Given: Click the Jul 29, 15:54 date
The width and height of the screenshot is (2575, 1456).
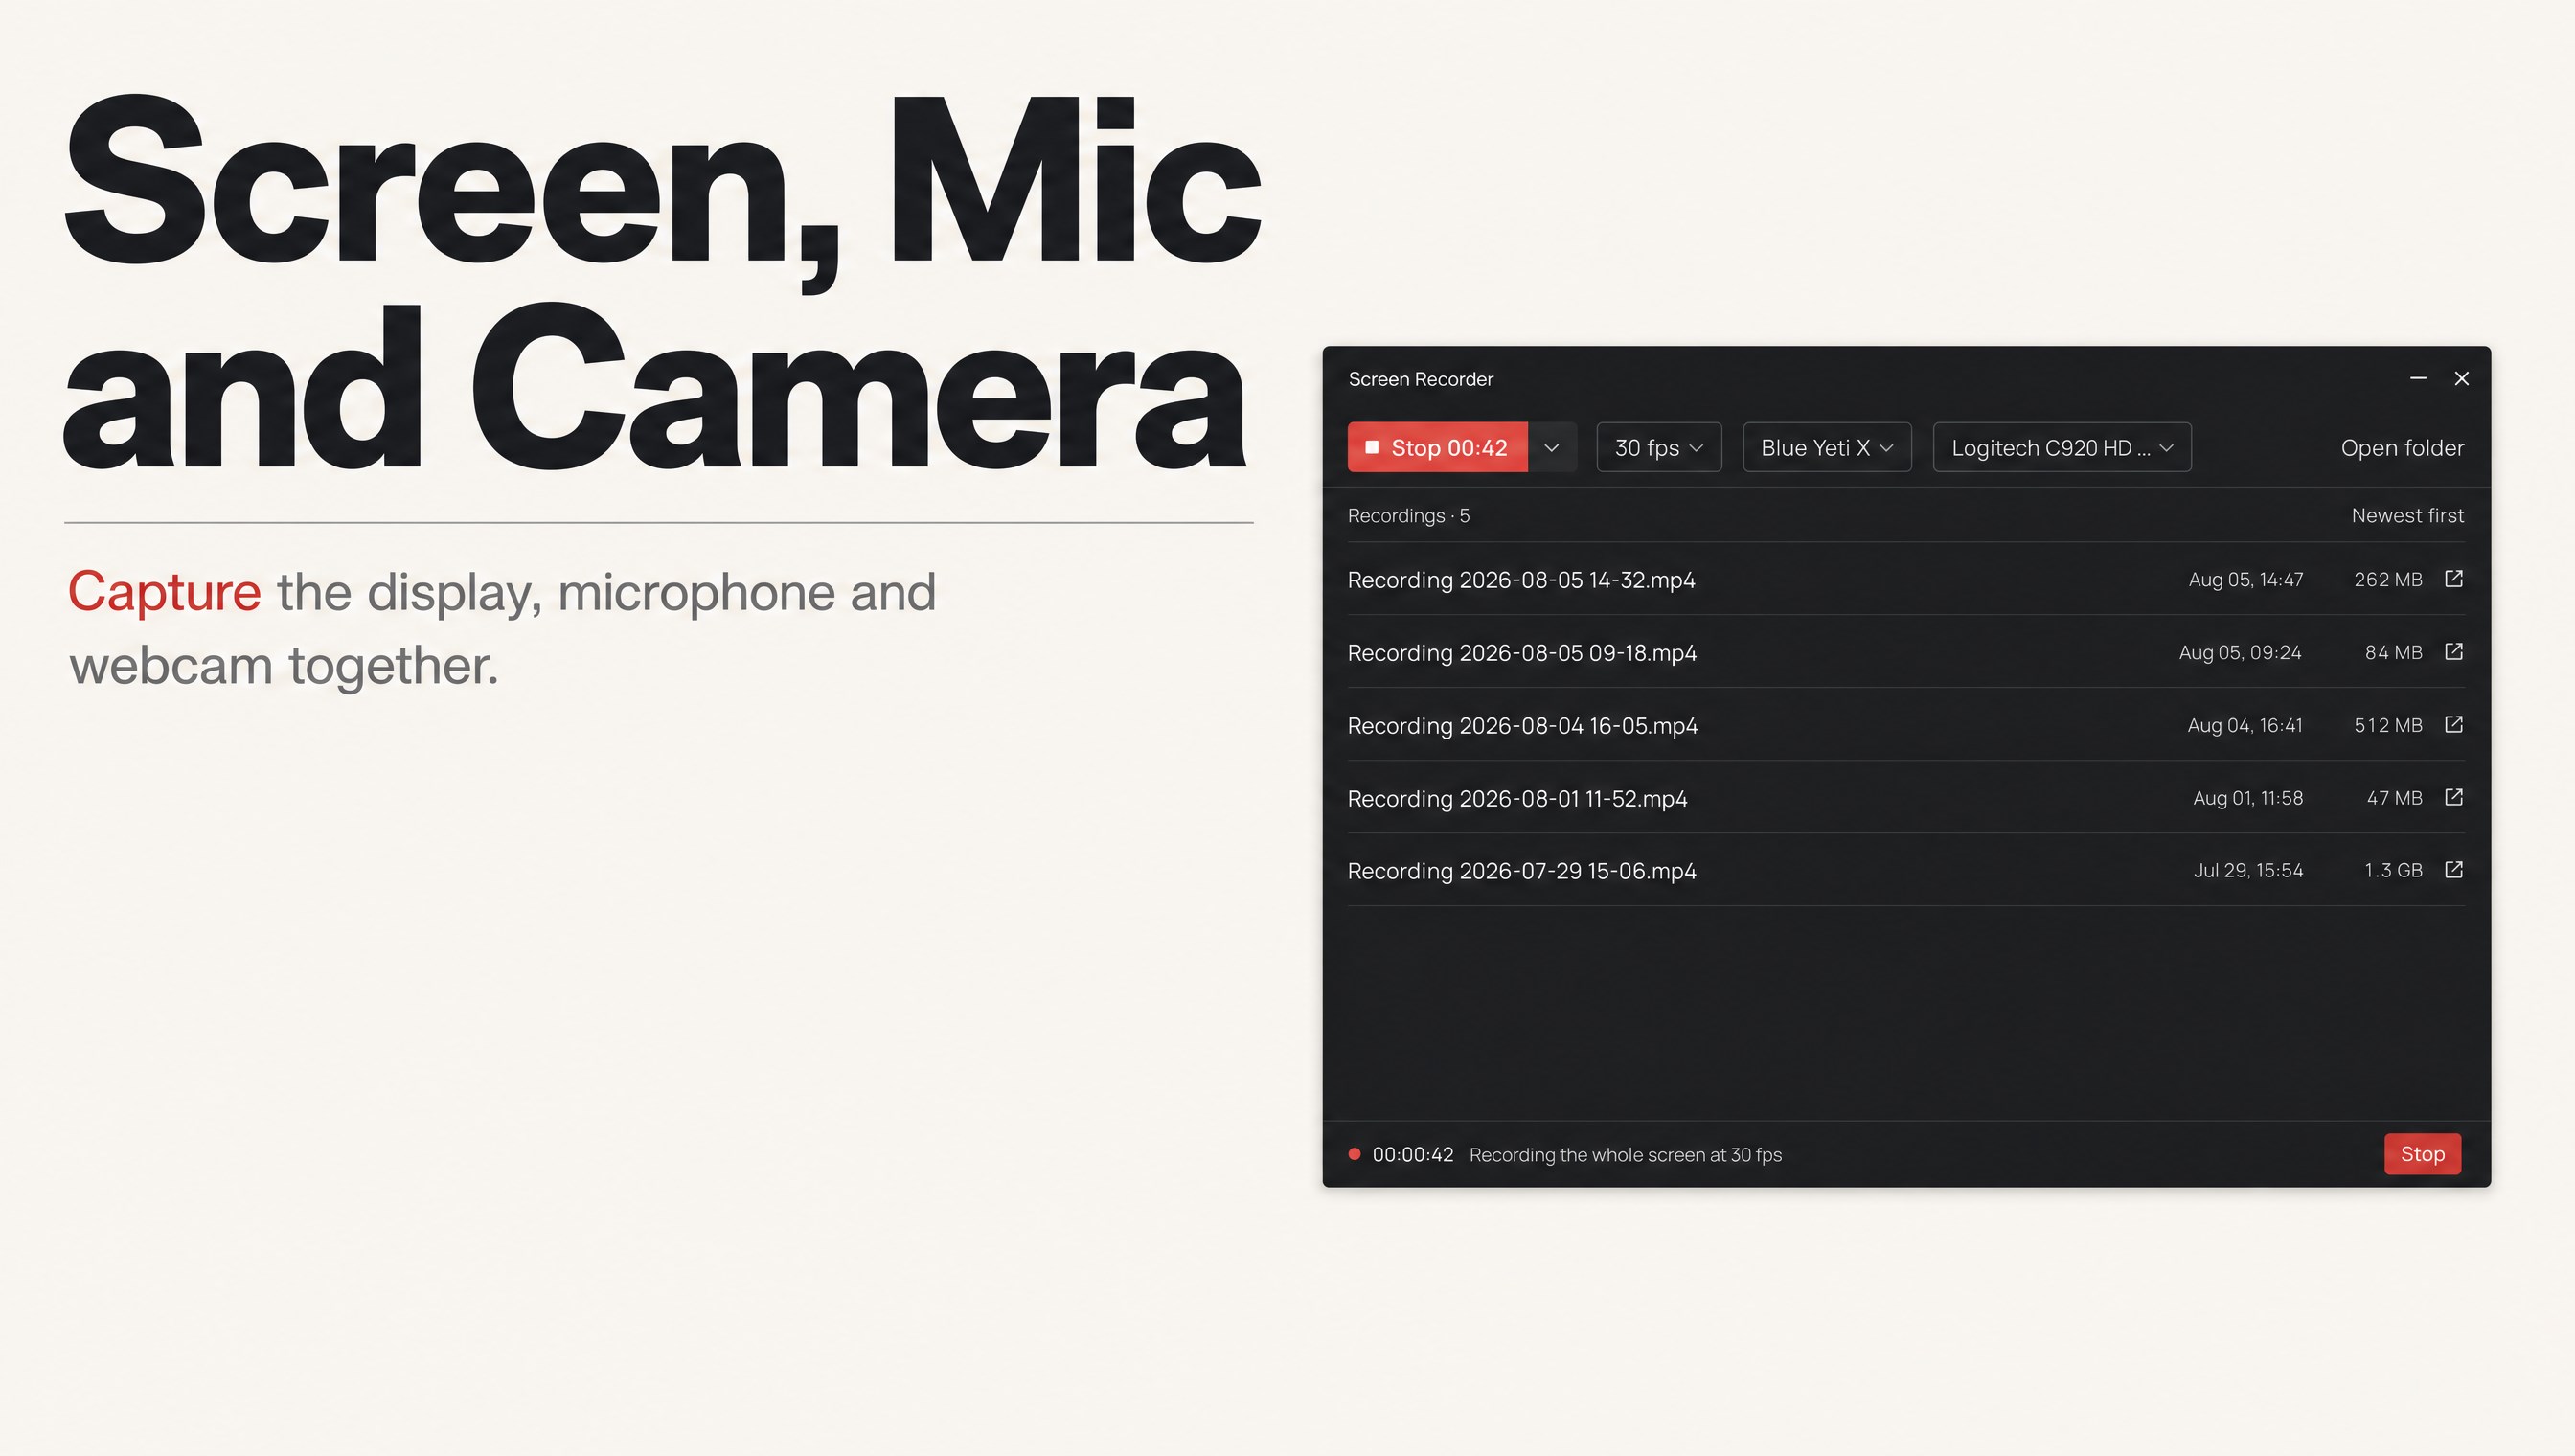Looking at the screenshot, I should pyautogui.click(x=2248, y=871).
